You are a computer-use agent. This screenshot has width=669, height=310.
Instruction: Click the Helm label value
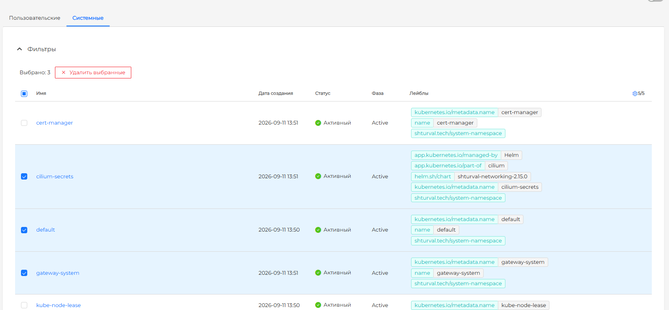tap(511, 155)
